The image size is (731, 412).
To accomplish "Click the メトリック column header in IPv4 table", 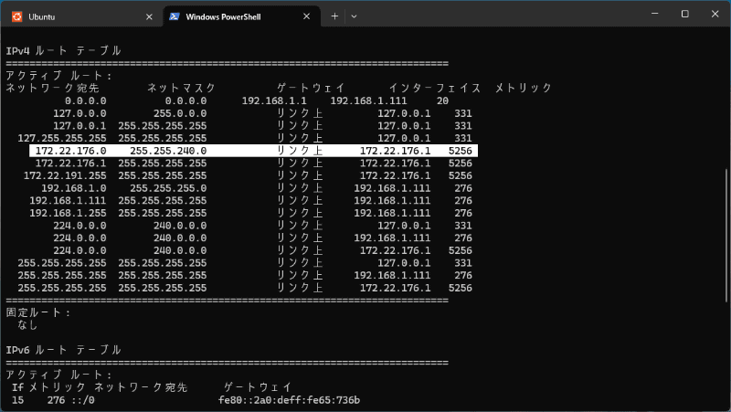I will [523, 88].
